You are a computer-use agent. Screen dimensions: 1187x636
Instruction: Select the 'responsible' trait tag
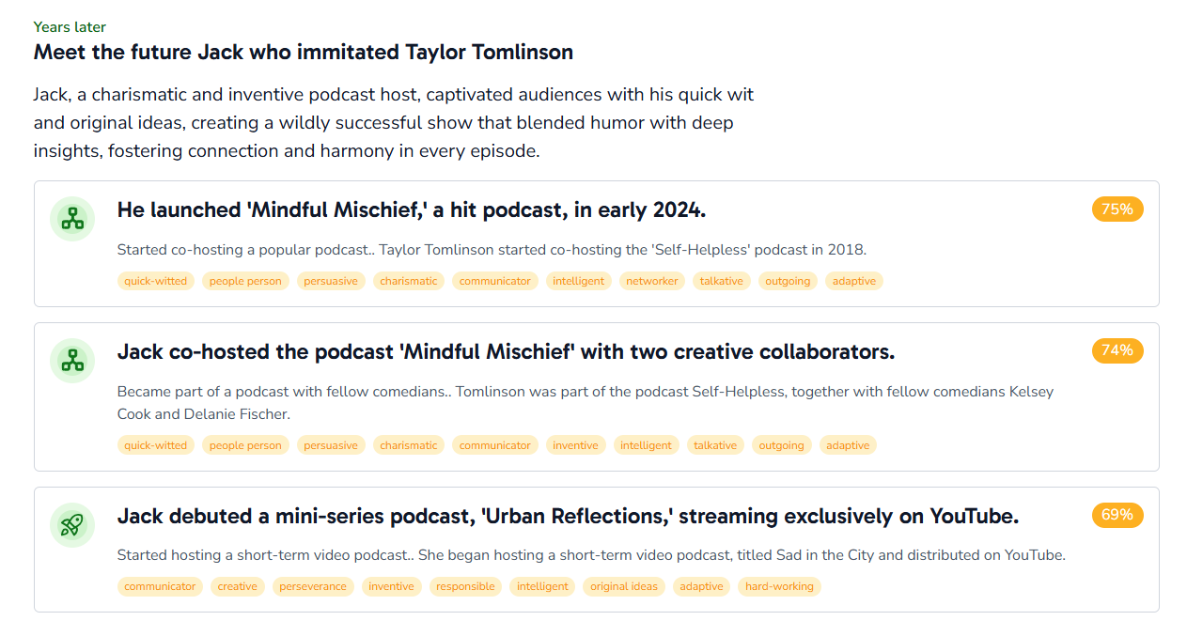click(465, 586)
